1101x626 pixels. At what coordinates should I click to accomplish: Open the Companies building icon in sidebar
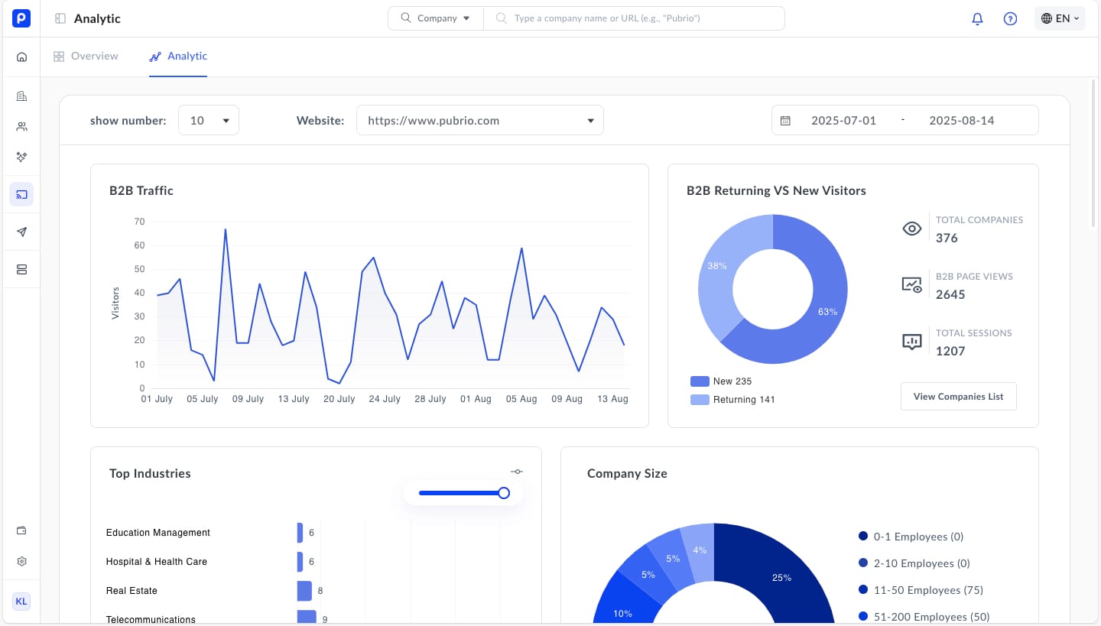[21, 96]
